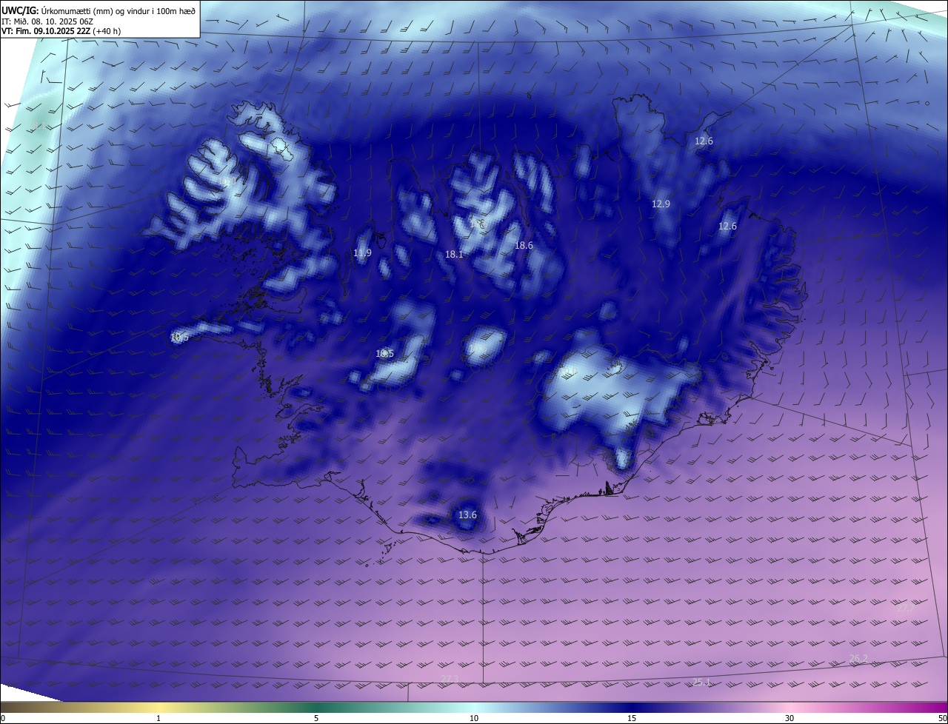
Task: Click the 18.1 value label on the map
Action: pos(454,255)
